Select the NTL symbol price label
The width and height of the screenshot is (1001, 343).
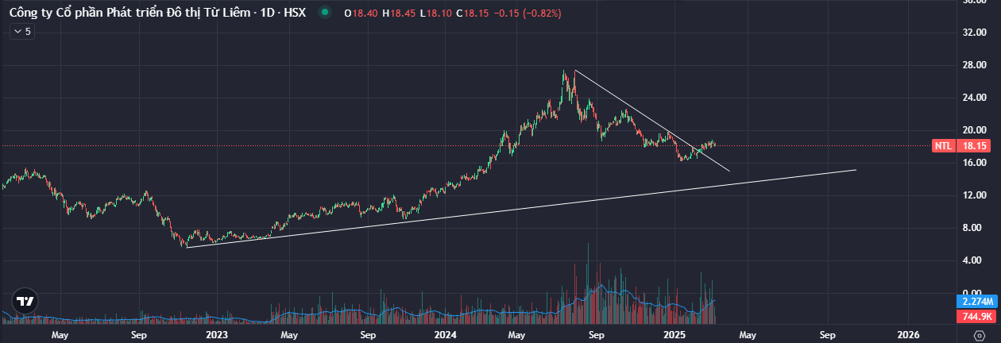point(942,146)
